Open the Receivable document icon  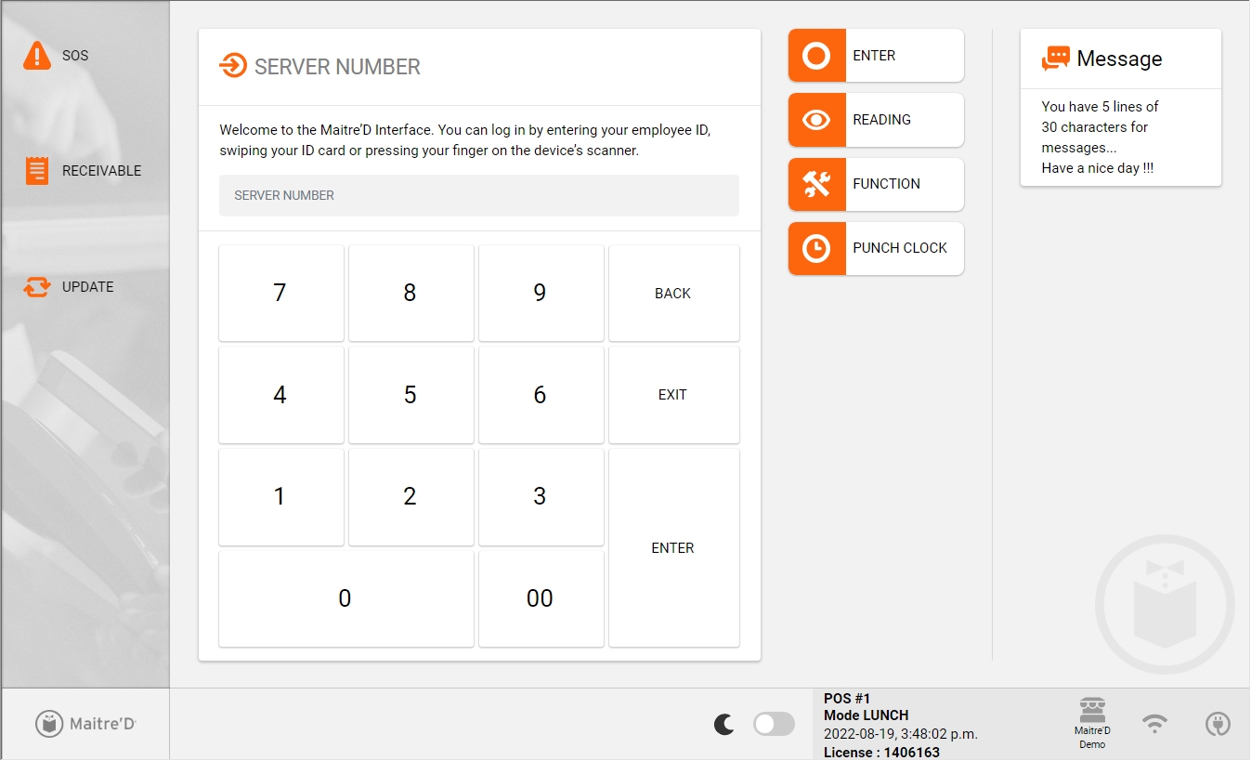(37, 171)
